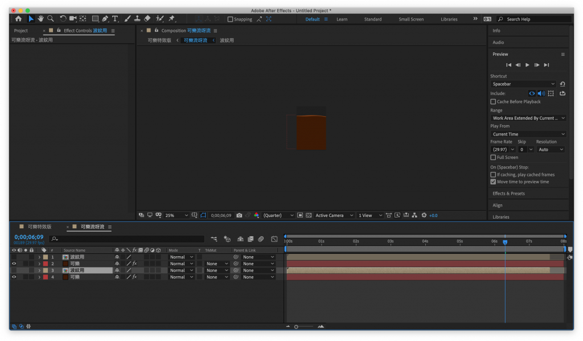The height and width of the screenshot is (341, 583).
Task: Select the Zoom magnifier tool
Action: pos(51,19)
